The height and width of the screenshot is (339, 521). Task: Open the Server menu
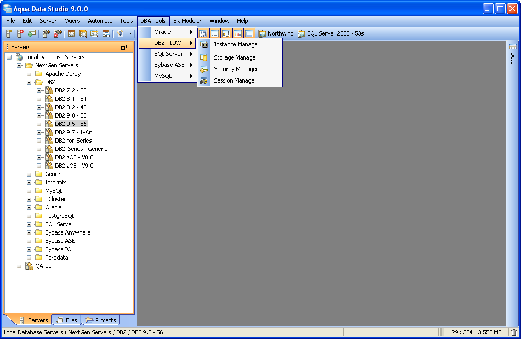(48, 21)
